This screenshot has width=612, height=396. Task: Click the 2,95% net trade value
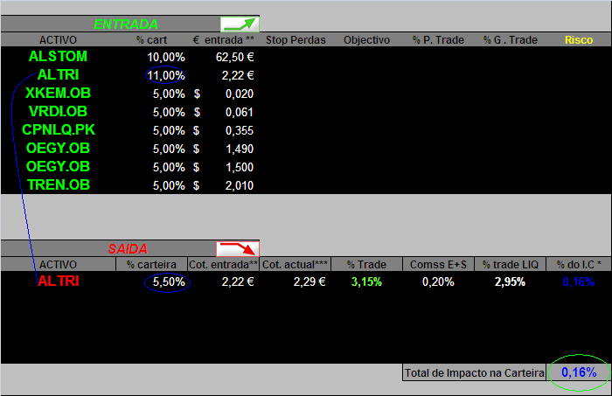510,282
